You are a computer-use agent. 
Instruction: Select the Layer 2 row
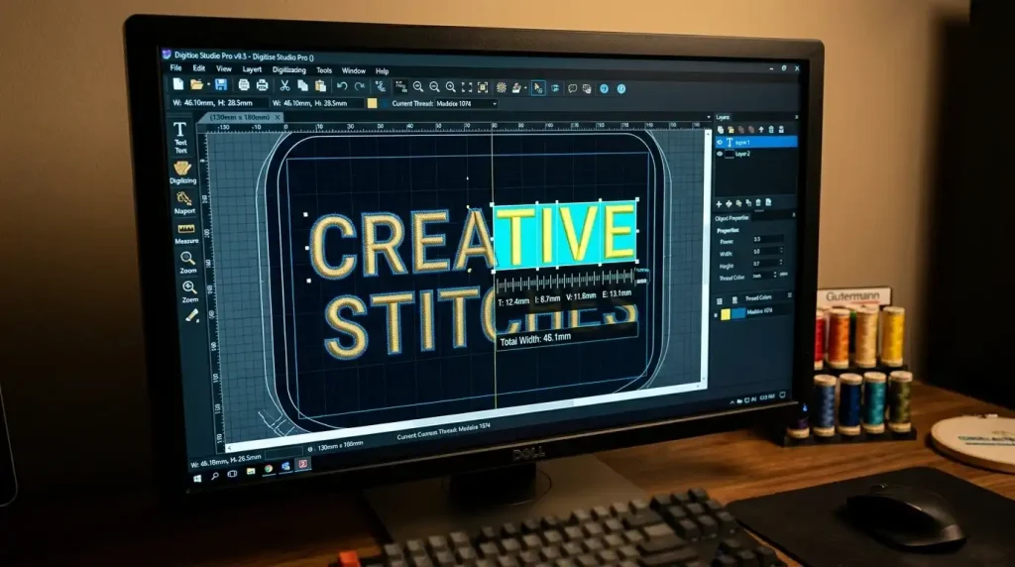756,154
